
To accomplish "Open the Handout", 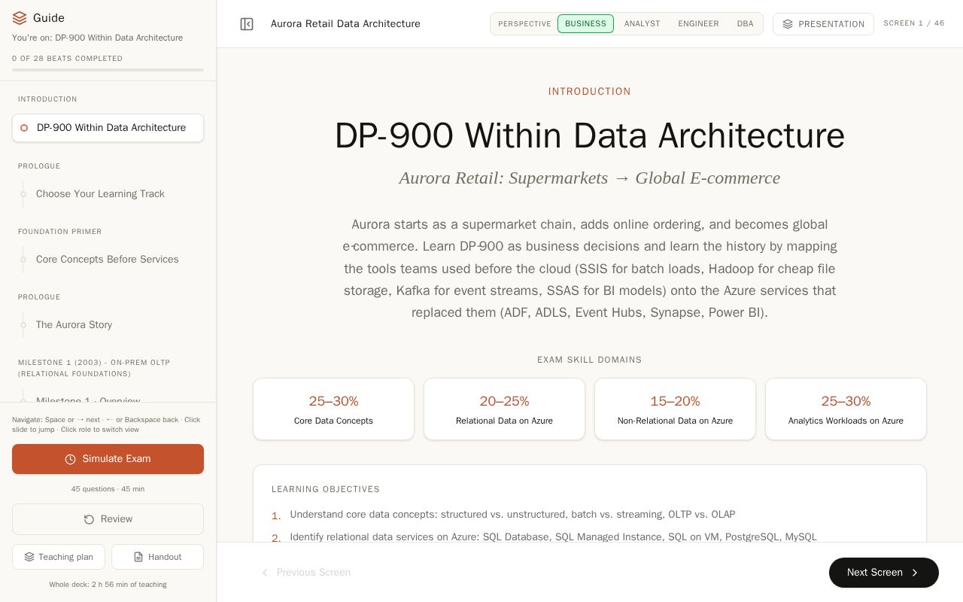I will point(157,557).
